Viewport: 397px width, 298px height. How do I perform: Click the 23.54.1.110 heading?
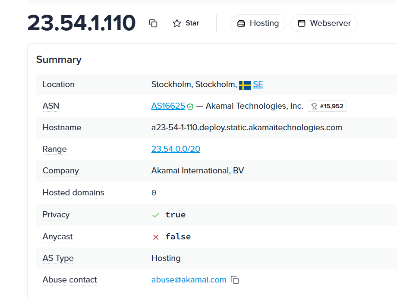(82, 23)
